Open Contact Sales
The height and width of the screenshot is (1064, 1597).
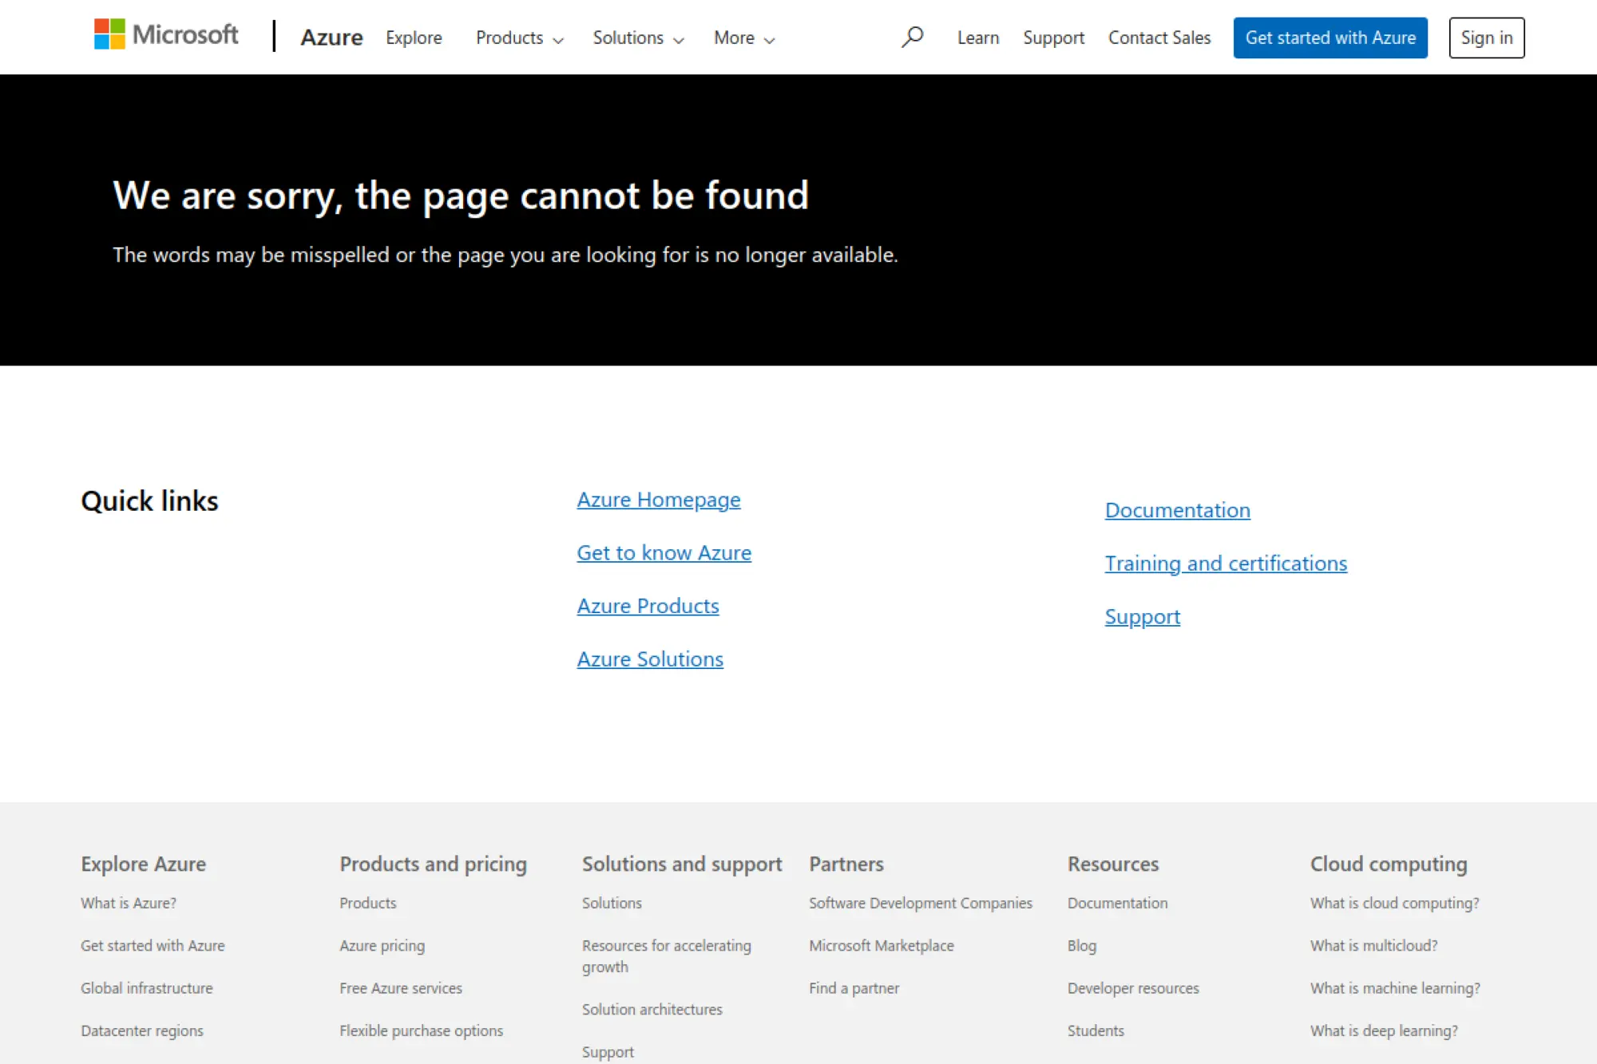pyautogui.click(x=1159, y=38)
